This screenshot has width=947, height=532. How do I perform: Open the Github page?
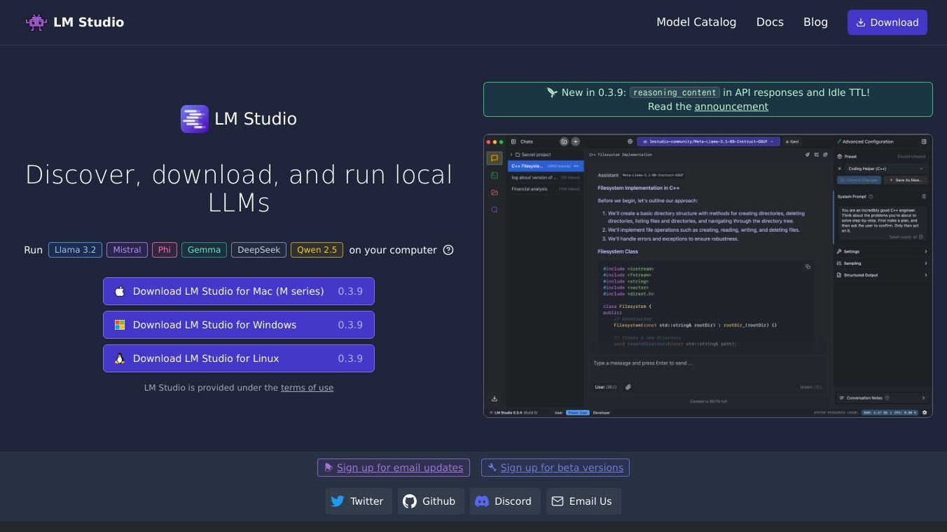430,501
